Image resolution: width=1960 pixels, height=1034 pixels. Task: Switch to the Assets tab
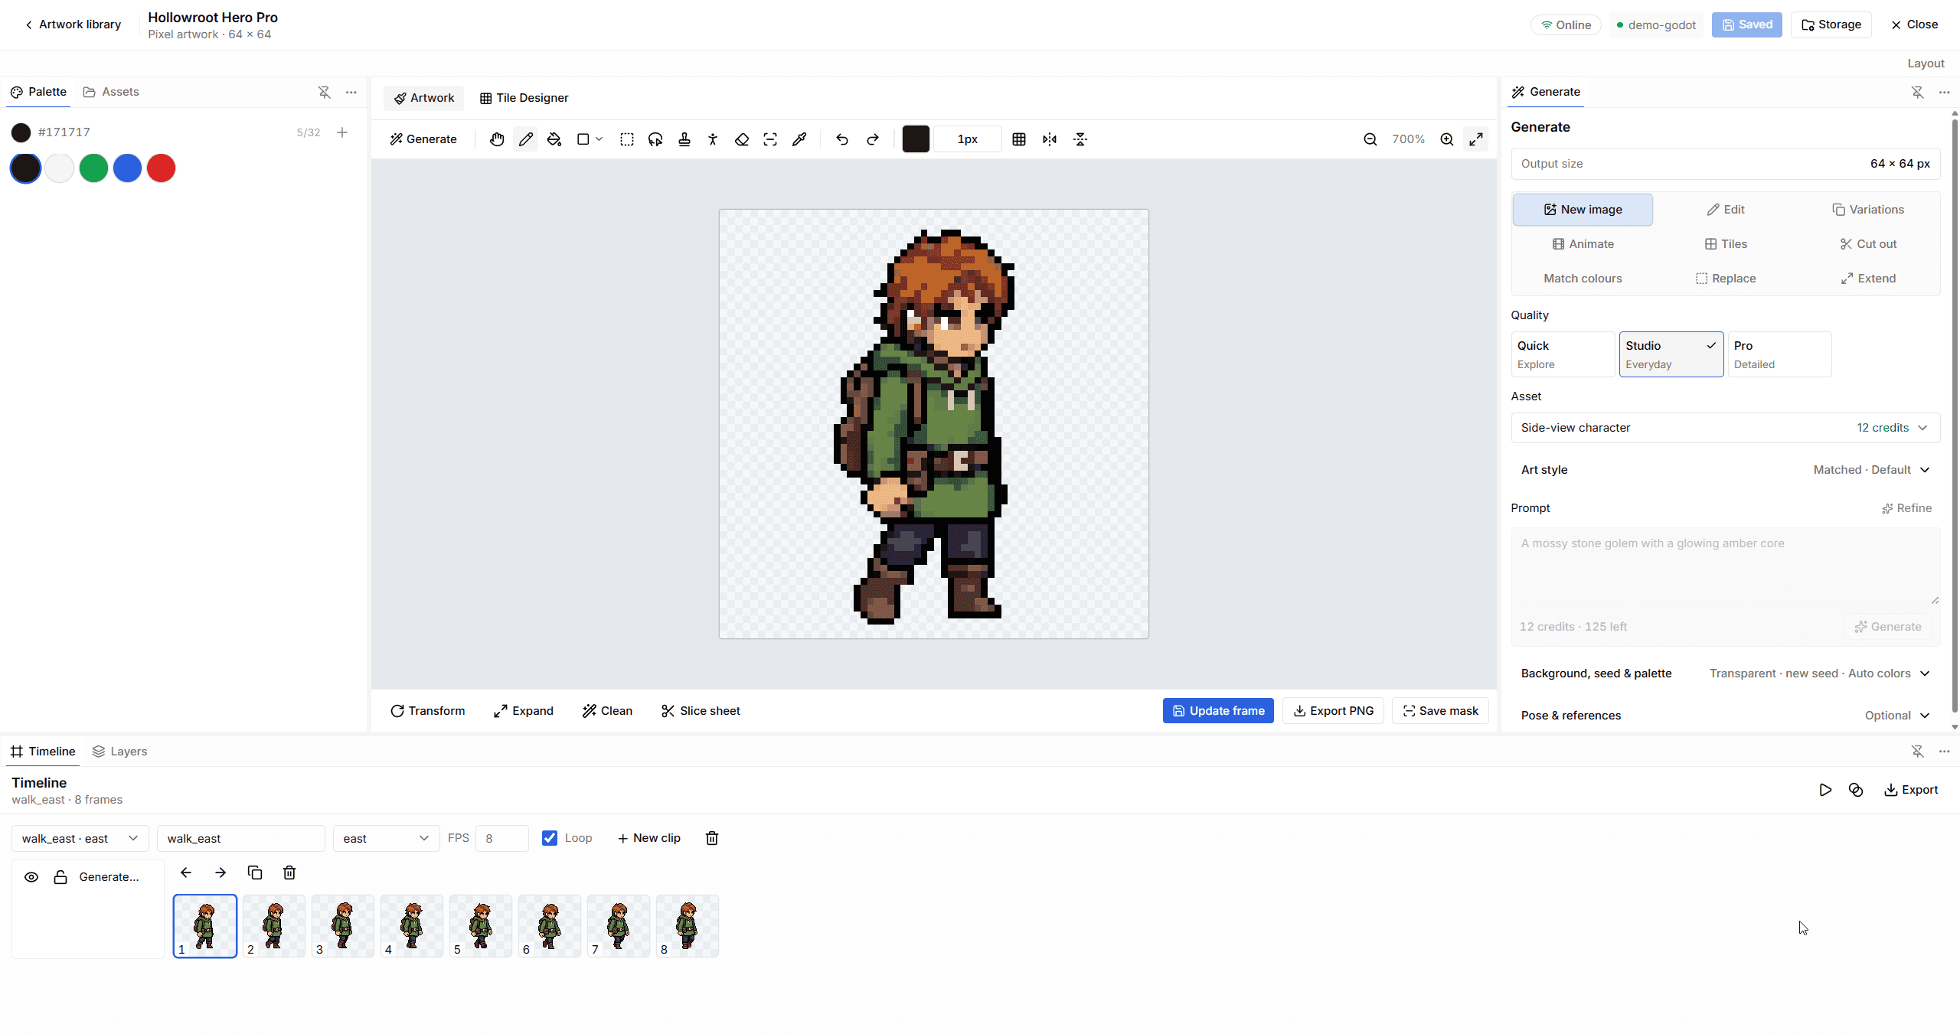pos(111,92)
